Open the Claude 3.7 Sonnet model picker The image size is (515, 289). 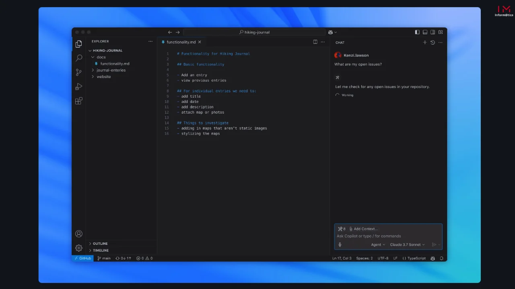pyautogui.click(x=407, y=244)
